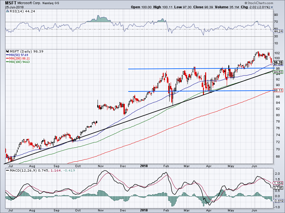Click the Apr label under the MACD panel

pos(209,210)
